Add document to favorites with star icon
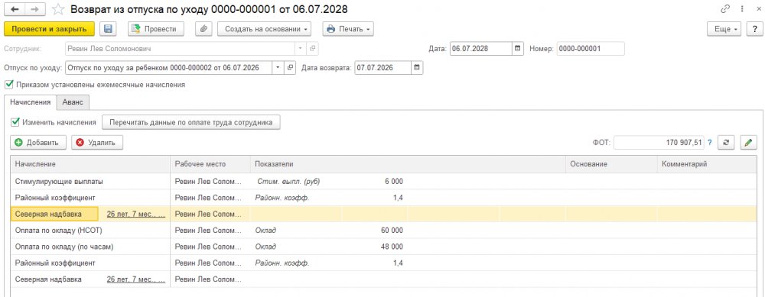 pyautogui.click(x=58, y=9)
